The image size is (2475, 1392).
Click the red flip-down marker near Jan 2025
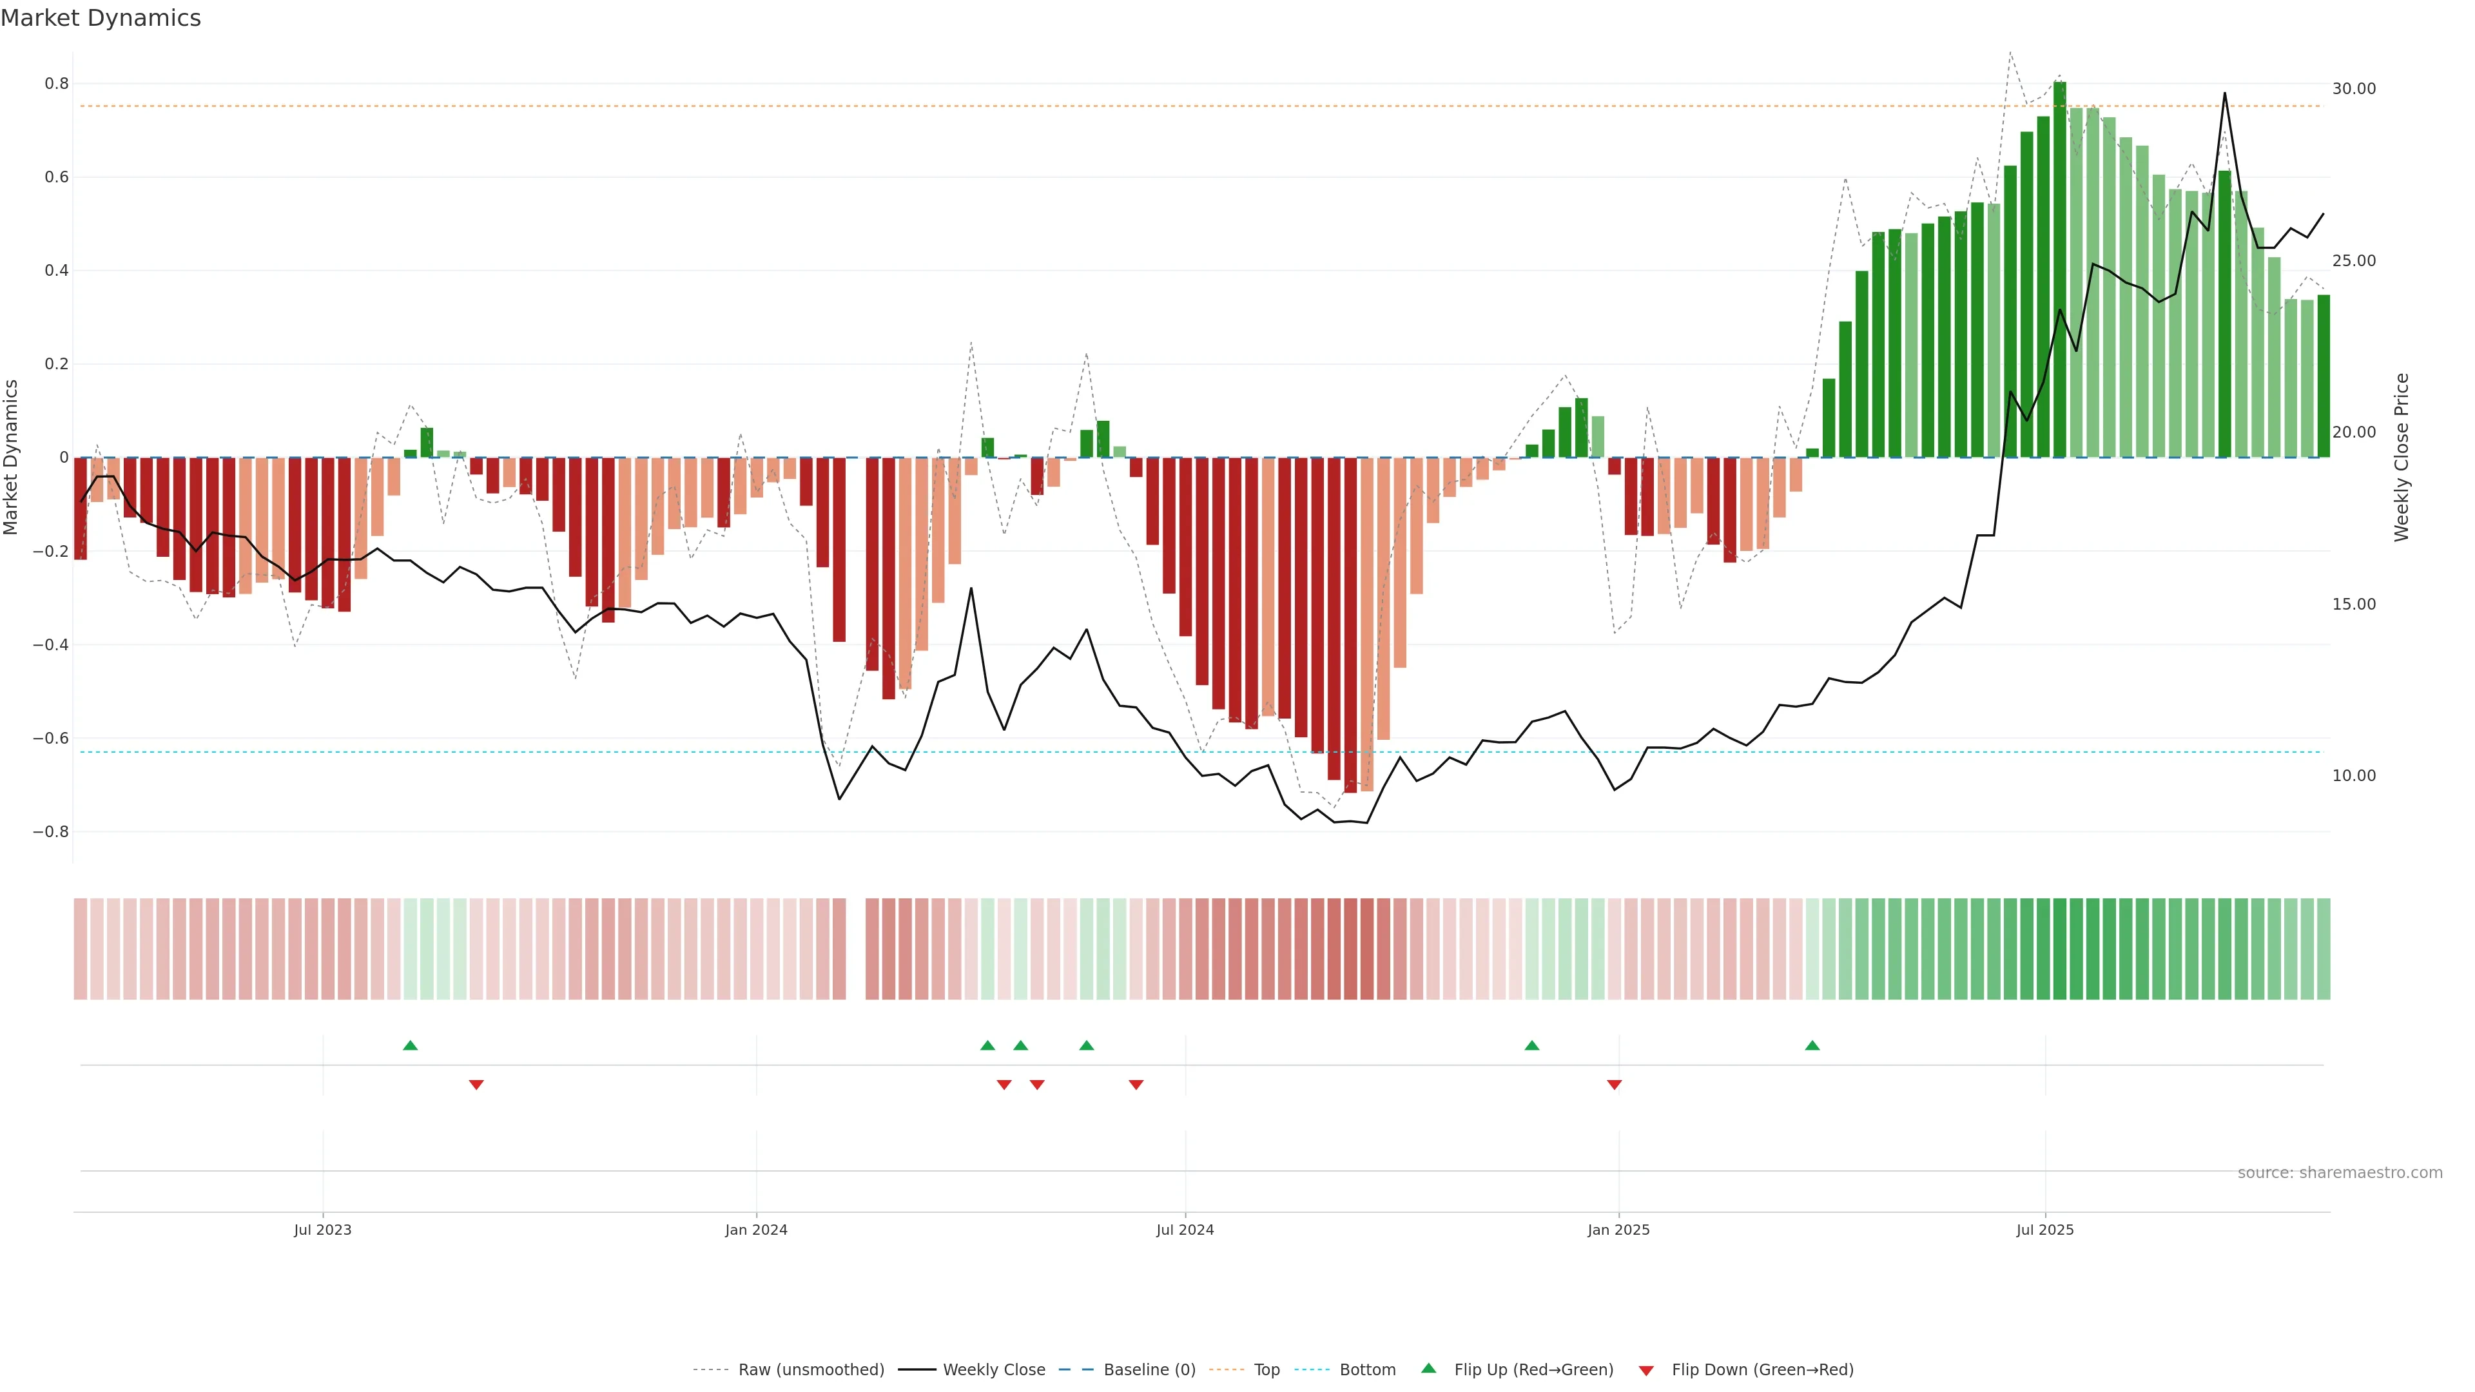tap(1614, 1085)
